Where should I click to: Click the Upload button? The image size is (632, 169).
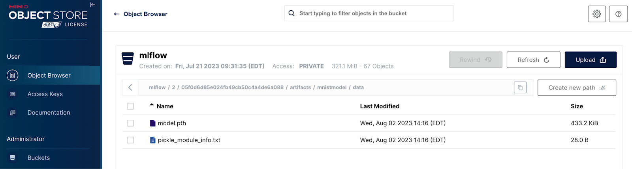point(590,60)
